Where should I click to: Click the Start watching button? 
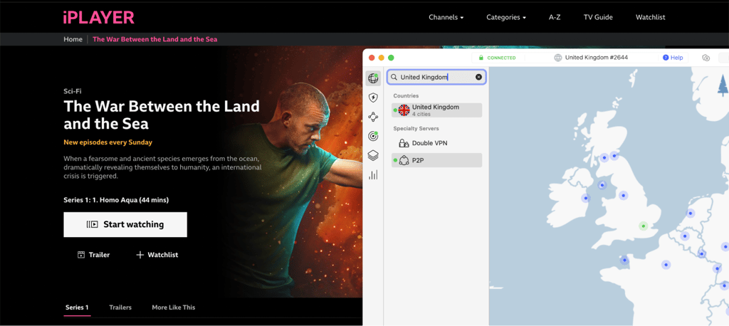point(125,225)
